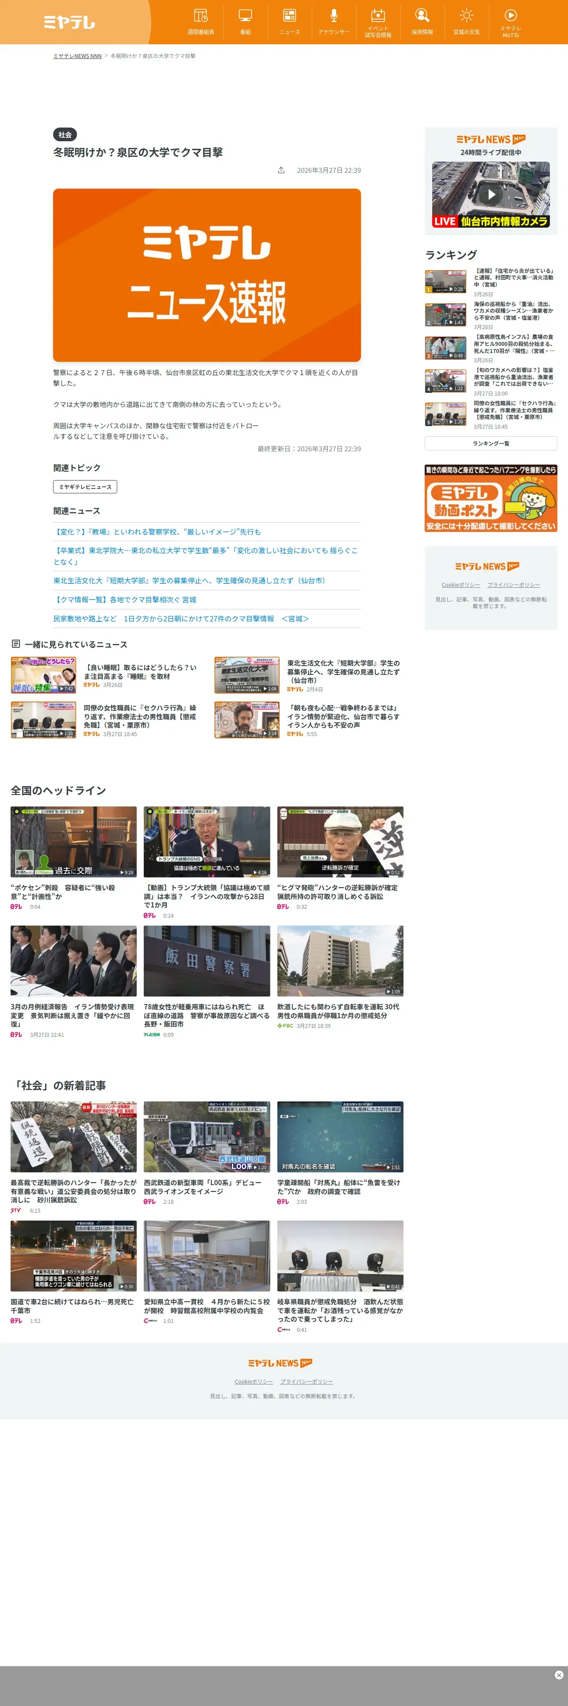Open ヒグマ発砲 ハンター逆転勝訴 thumbnail
This screenshot has height=1706, width=568.
coord(340,841)
